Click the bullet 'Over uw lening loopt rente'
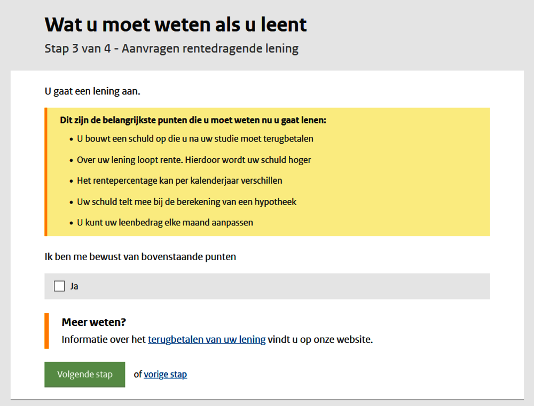534x406 pixels. click(194, 160)
